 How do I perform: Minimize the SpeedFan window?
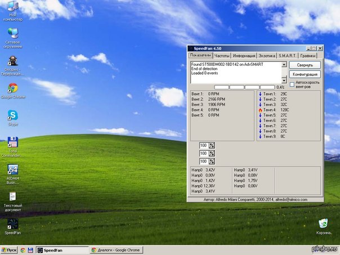pos(308,48)
